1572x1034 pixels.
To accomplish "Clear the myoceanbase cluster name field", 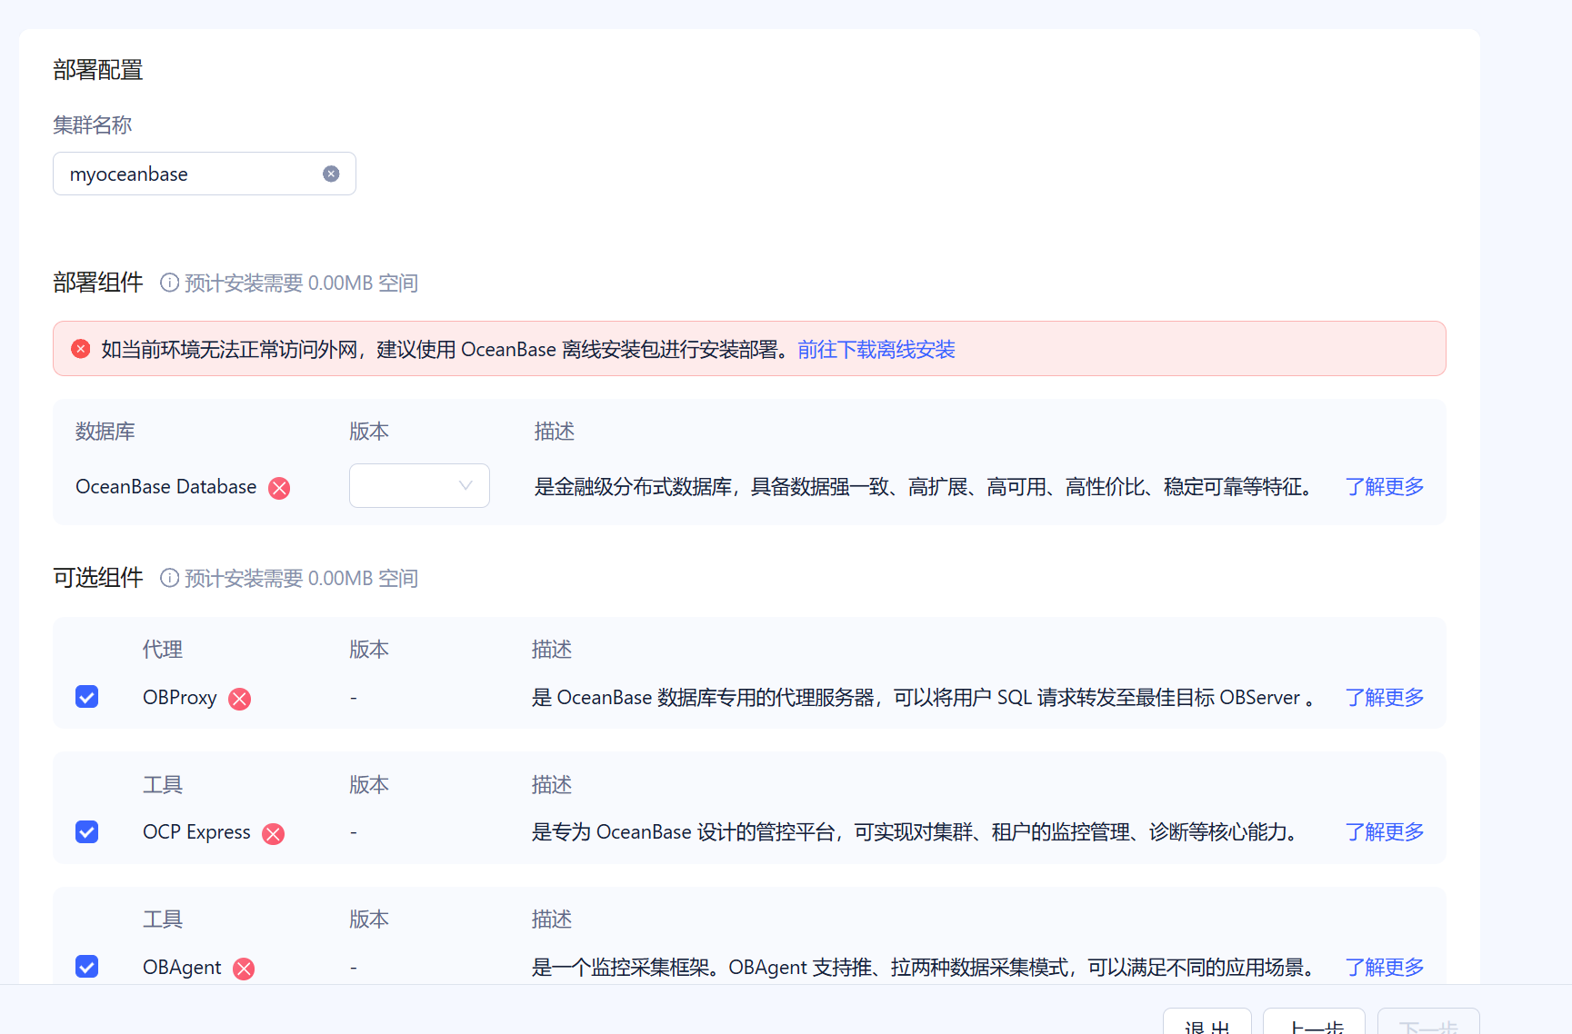I will pyautogui.click(x=331, y=174).
